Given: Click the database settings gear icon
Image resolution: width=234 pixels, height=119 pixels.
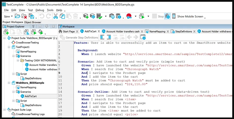Looking at the screenshot, I should tap(119, 16).
